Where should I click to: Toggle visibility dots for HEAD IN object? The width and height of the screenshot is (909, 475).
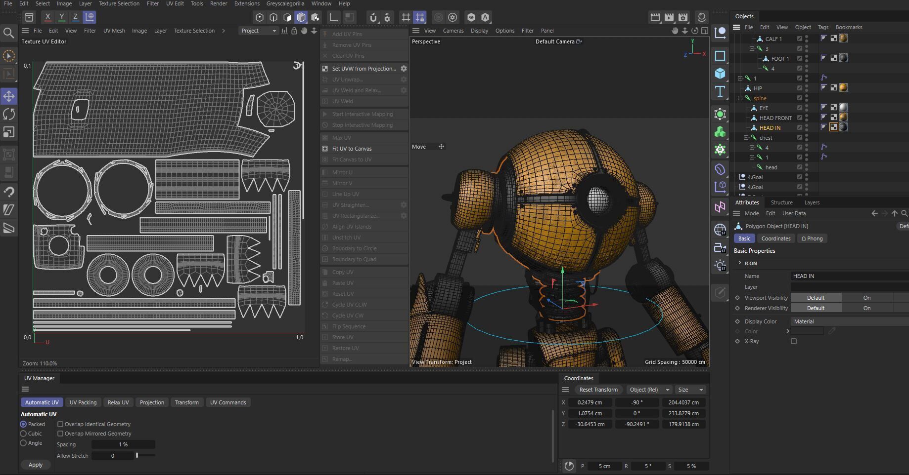click(807, 127)
